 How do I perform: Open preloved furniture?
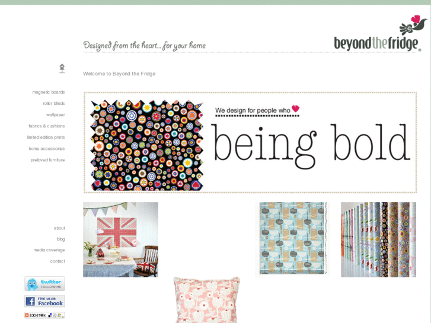[47, 159]
